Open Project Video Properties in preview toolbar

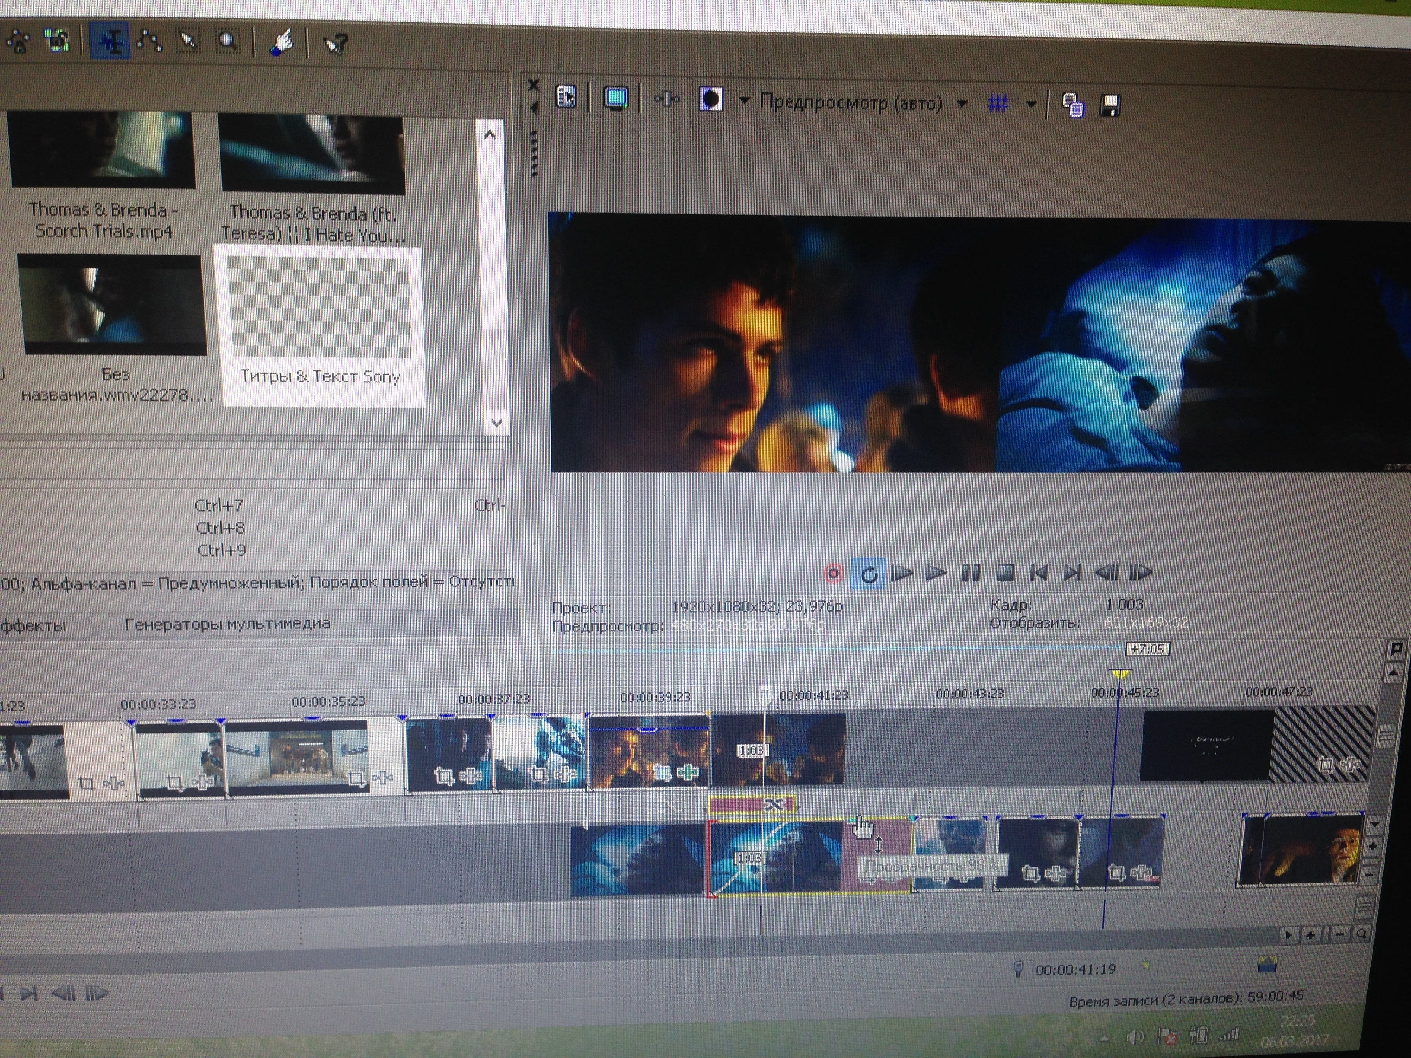(x=566, y=98)
